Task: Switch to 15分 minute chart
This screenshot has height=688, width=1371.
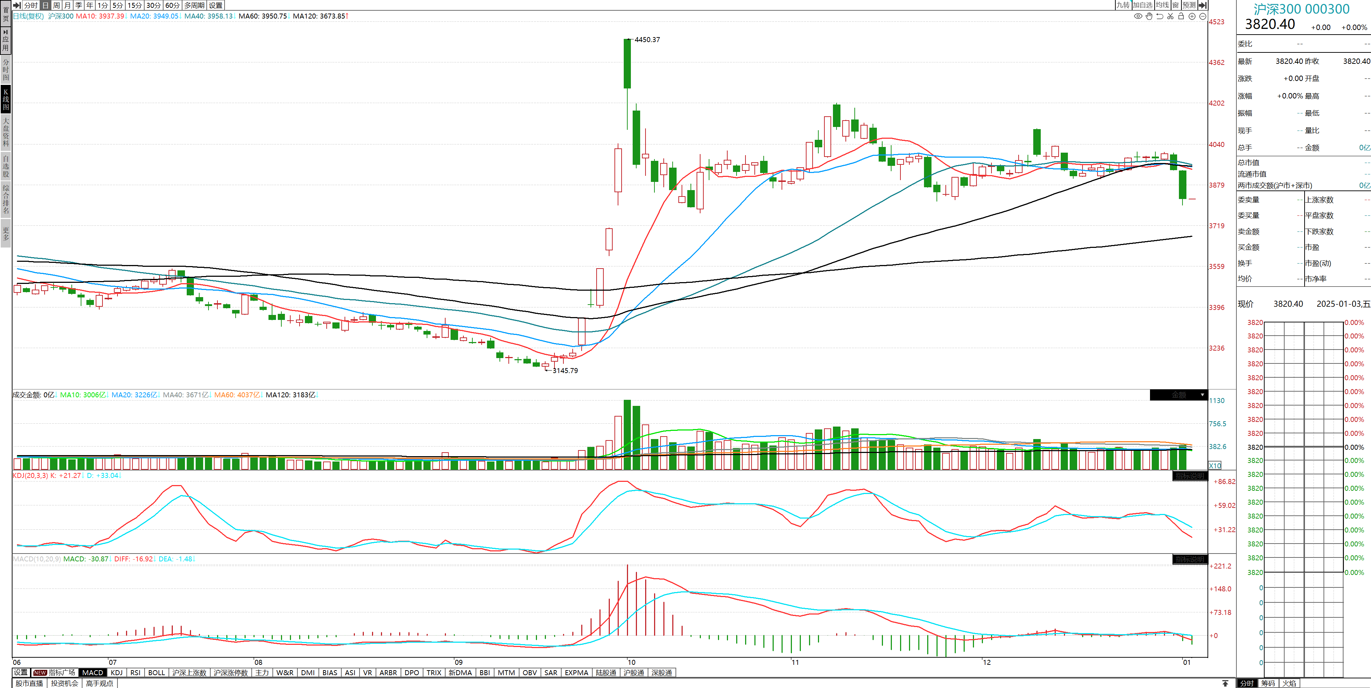Action: click(135, 5)
